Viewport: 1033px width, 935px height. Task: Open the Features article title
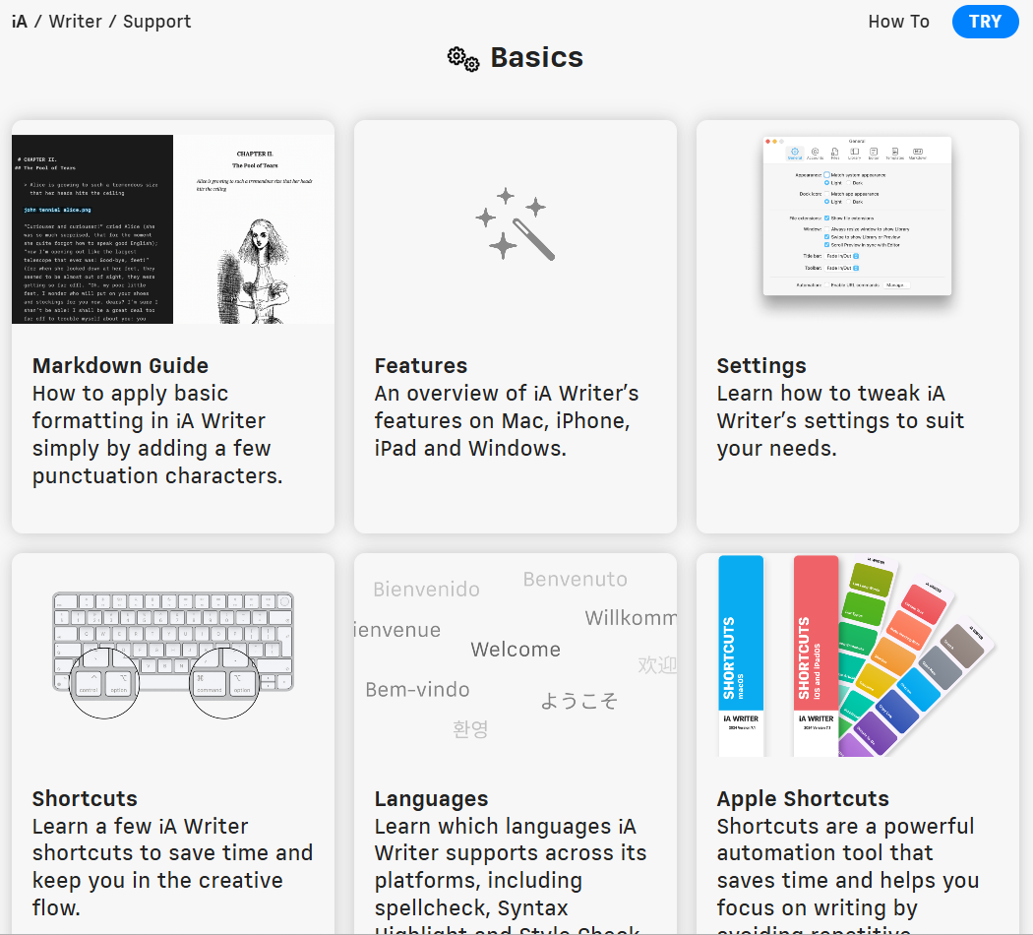pyautogui.click(x=420, y=365)
